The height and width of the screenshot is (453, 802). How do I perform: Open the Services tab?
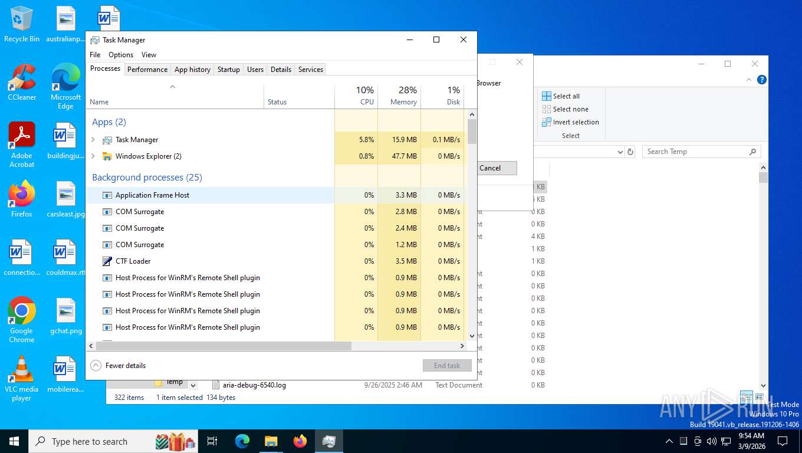311,70
